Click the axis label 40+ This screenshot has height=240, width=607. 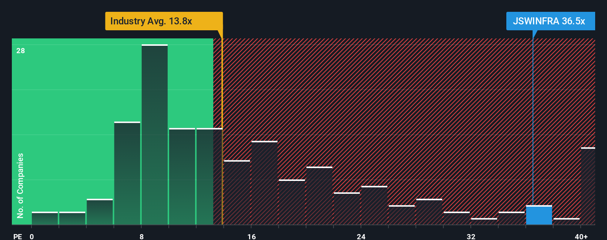tap(581, 236)
